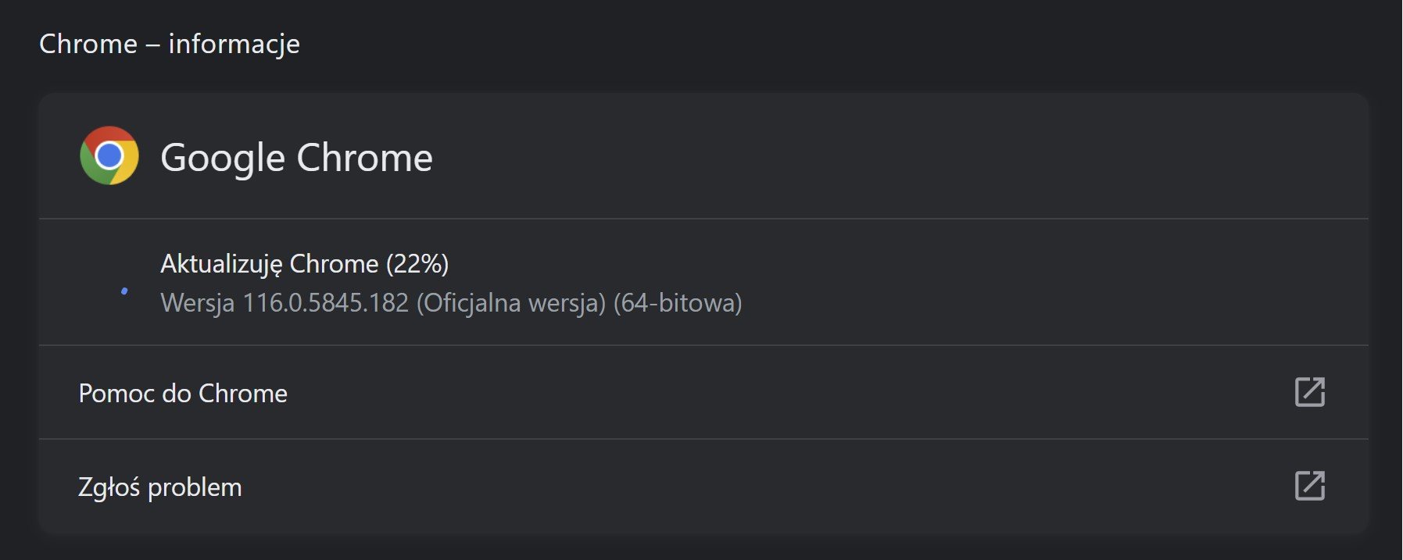Screen dimensions: 1403x560
Task: Click the 22% update progress value
Action: click(417, 264)
